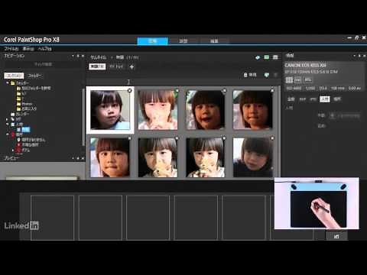Click corner icon on dark-sweater child thumbnail

click(272, 138)
